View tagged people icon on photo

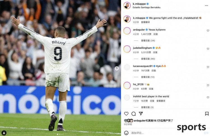tap(4, 133)
